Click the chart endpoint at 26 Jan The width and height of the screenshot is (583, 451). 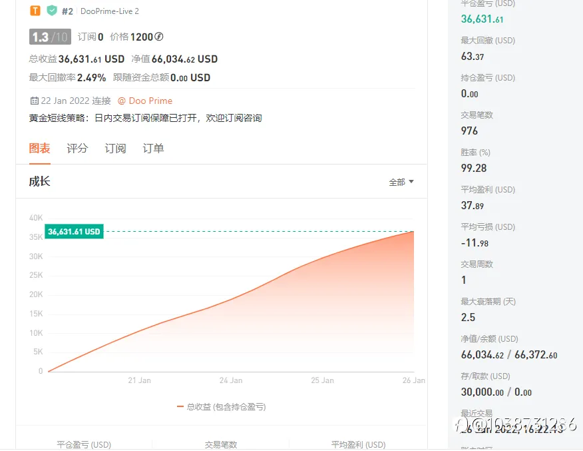click(413, 231)
